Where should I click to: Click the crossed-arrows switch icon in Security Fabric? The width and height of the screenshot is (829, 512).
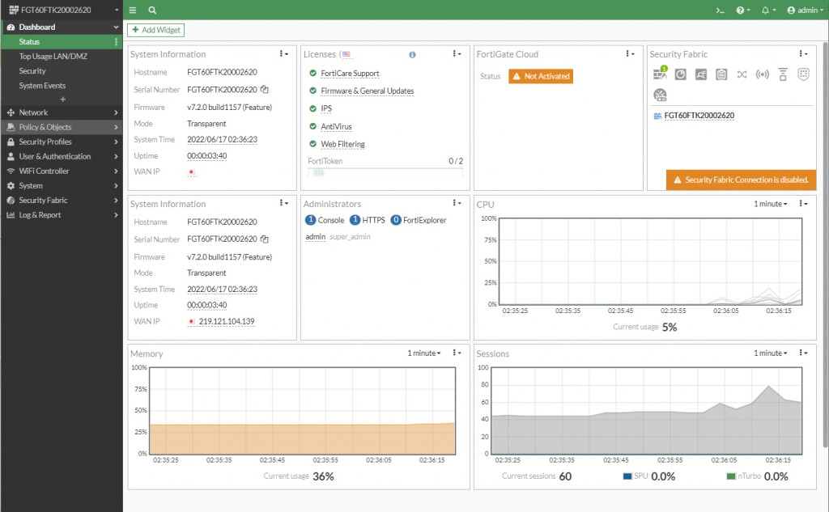pyautogui.click(x=742, y=74)
